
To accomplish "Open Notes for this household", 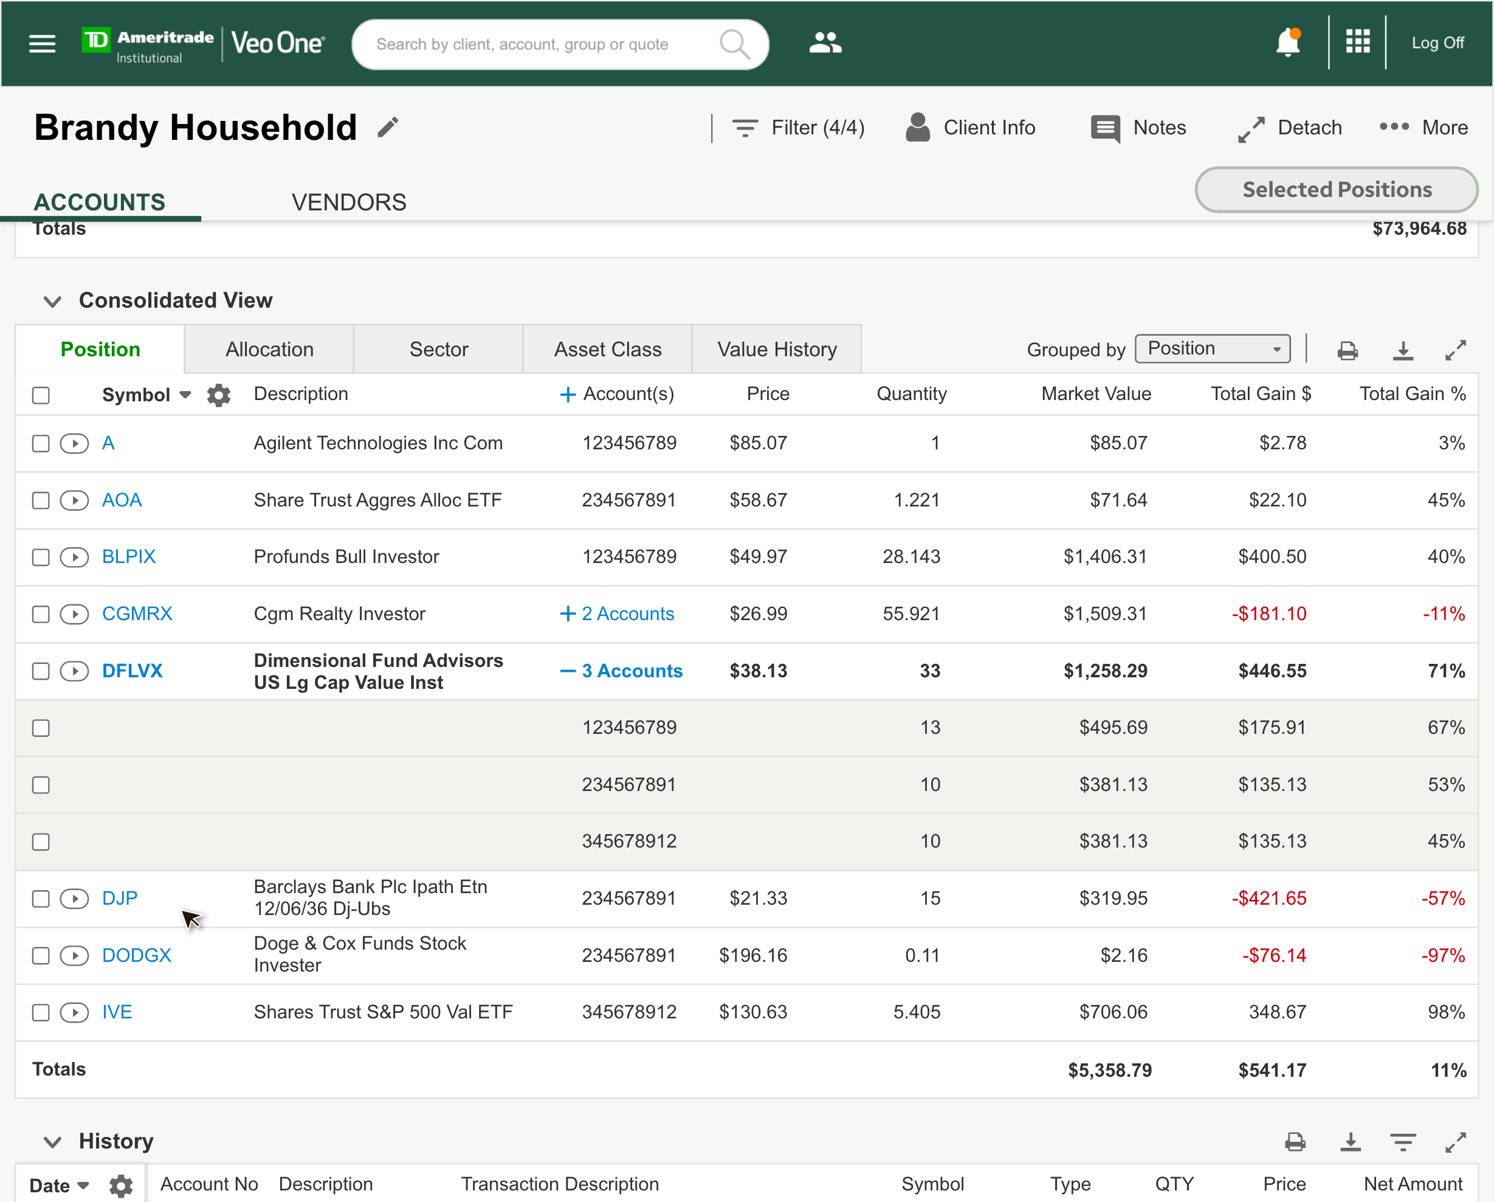I will [x=1138, y=128].
